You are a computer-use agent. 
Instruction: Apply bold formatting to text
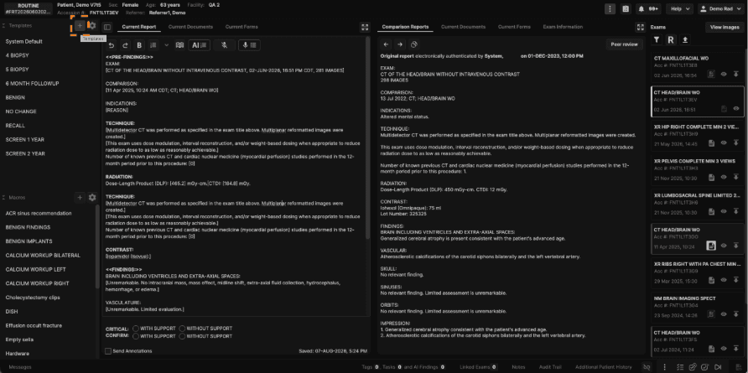tap(139, 45)
